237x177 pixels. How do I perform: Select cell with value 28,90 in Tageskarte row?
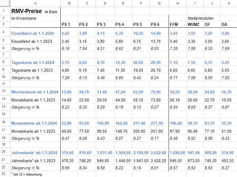click(159, 62)
